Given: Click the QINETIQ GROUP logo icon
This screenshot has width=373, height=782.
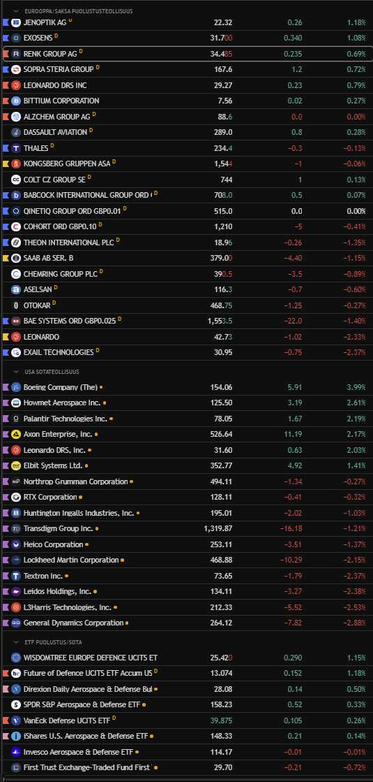Looking at the screenshot, I should click(16, 211).
